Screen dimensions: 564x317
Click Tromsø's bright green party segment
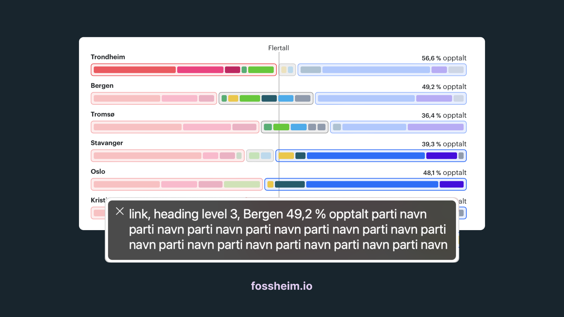281,127
